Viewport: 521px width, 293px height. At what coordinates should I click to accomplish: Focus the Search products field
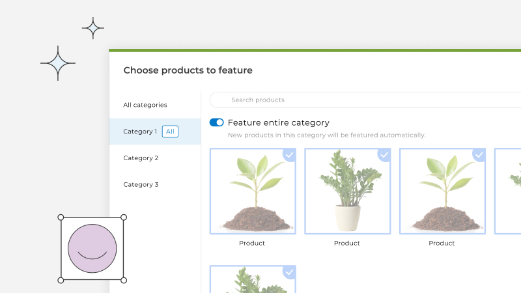pos(365,100)
